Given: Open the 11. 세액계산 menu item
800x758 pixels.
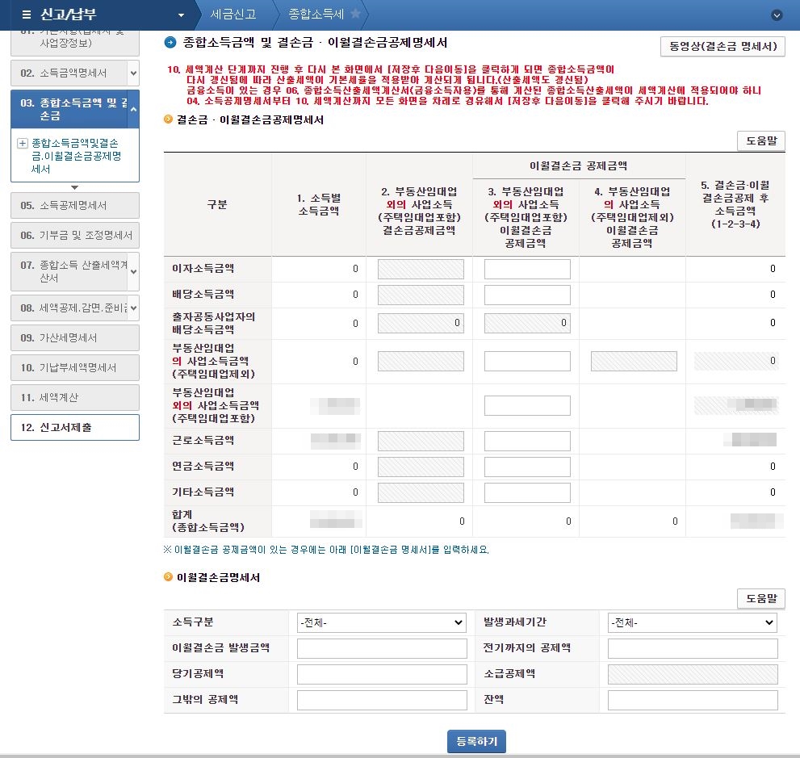Looking at the screenshot, I should point(74,398).
